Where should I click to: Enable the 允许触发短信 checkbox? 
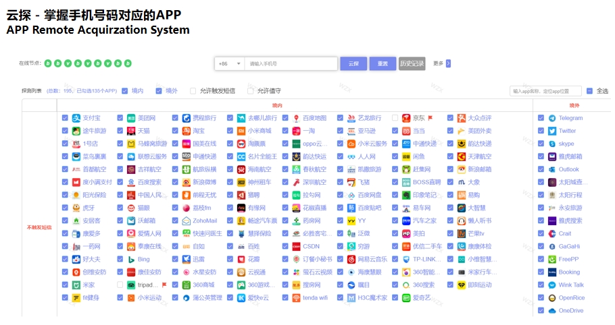[193, 91]
